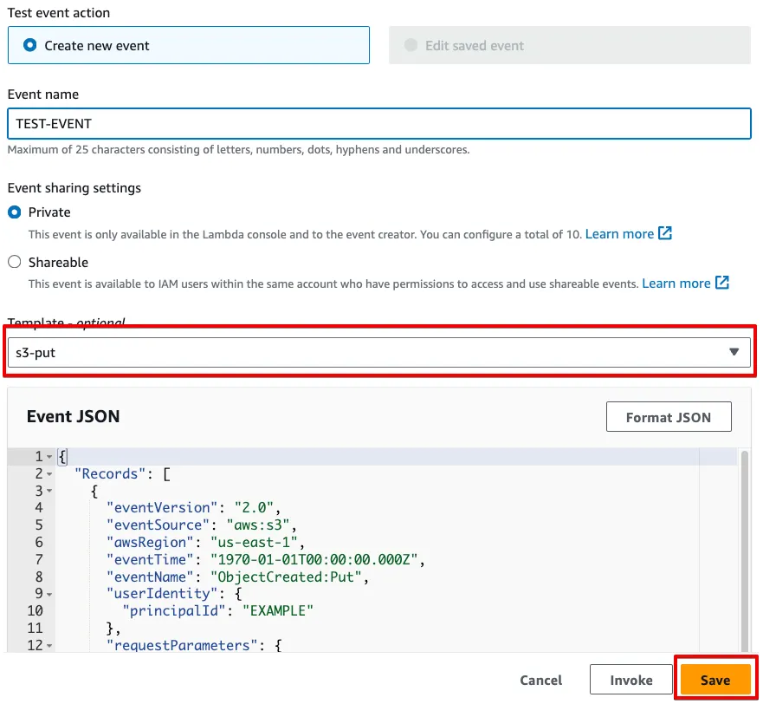The width and height of the screenshot is (763, 704).
Task: Click line number 10 in the editor gutter
Action: click(x=35, y=611)
